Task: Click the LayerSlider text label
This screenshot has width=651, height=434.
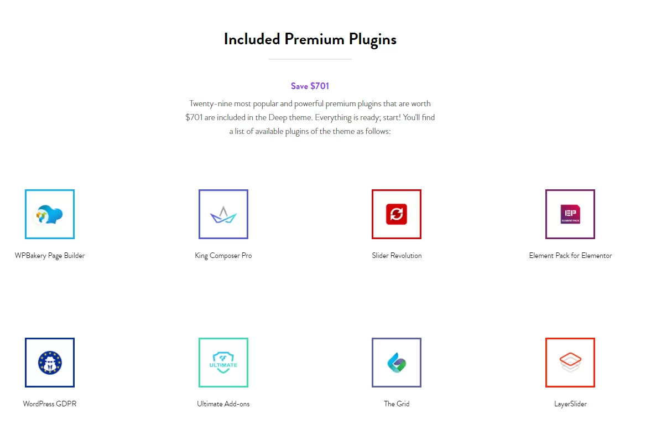Action: 570,404
